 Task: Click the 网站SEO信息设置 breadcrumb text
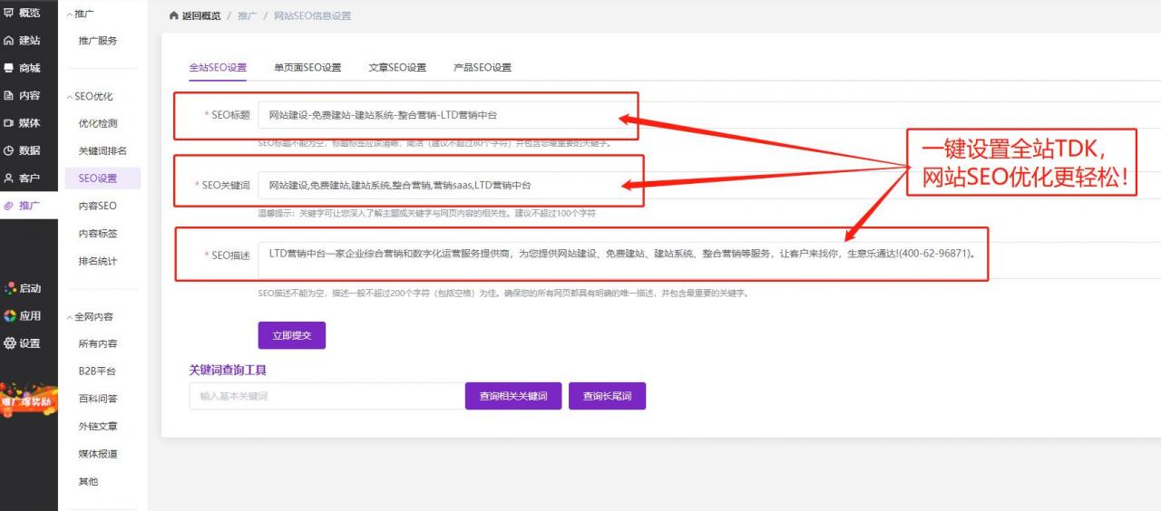(312, 16)
